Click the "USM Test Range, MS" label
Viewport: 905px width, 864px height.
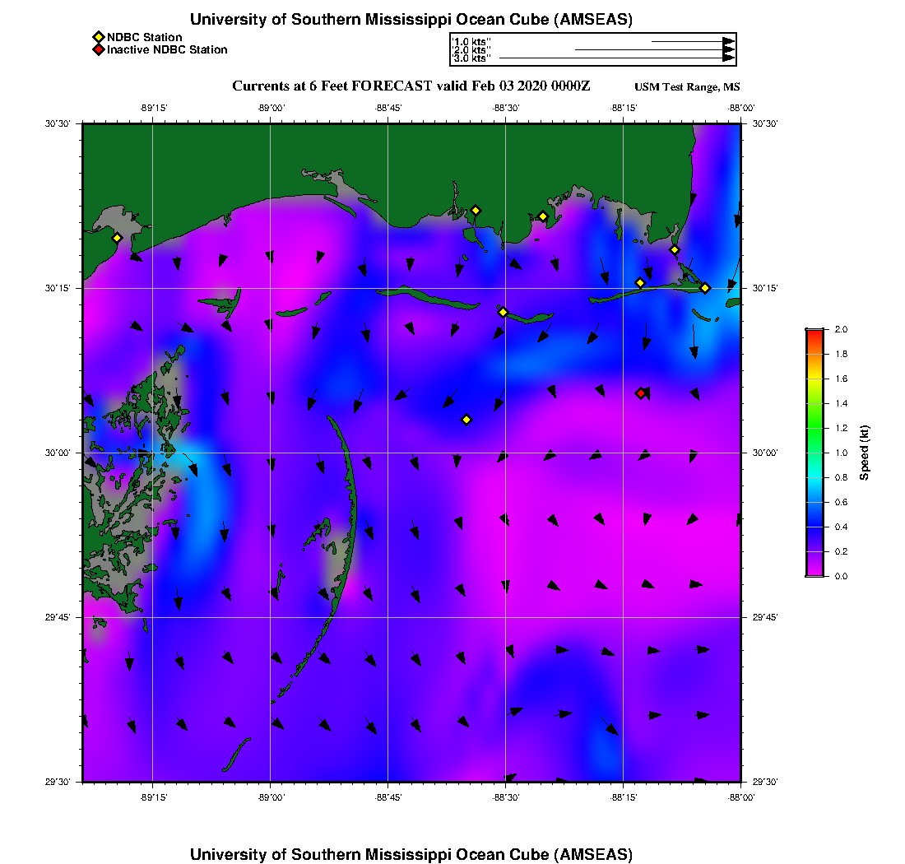[x=687, y=87]
